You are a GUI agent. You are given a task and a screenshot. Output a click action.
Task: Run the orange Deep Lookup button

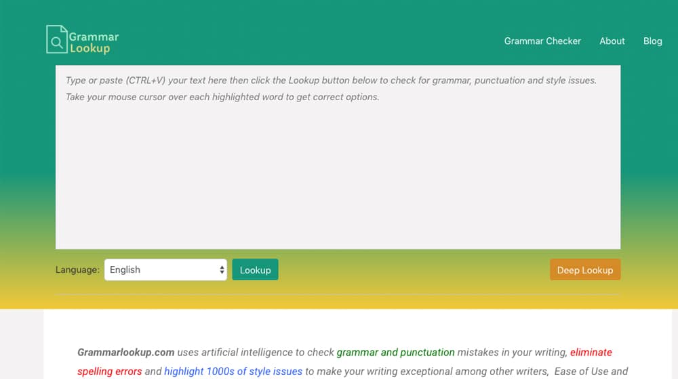585,270
